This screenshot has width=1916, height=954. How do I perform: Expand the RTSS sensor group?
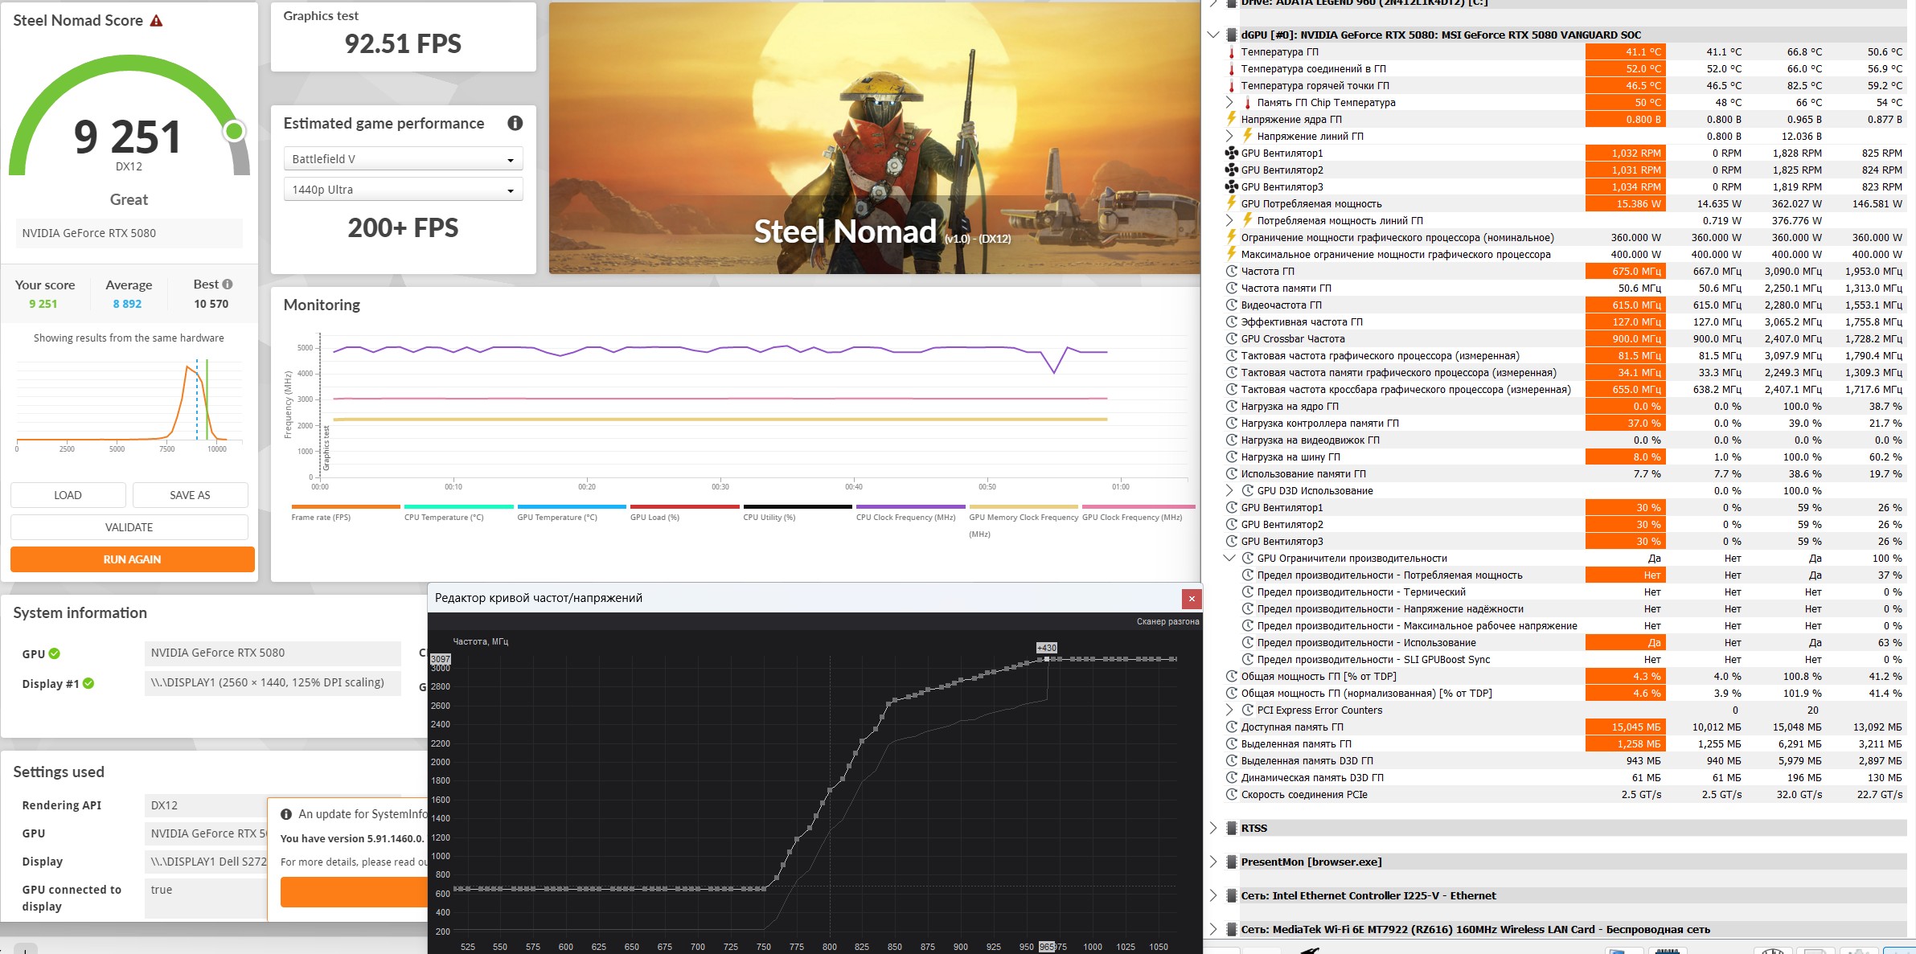pos(1213,829)
